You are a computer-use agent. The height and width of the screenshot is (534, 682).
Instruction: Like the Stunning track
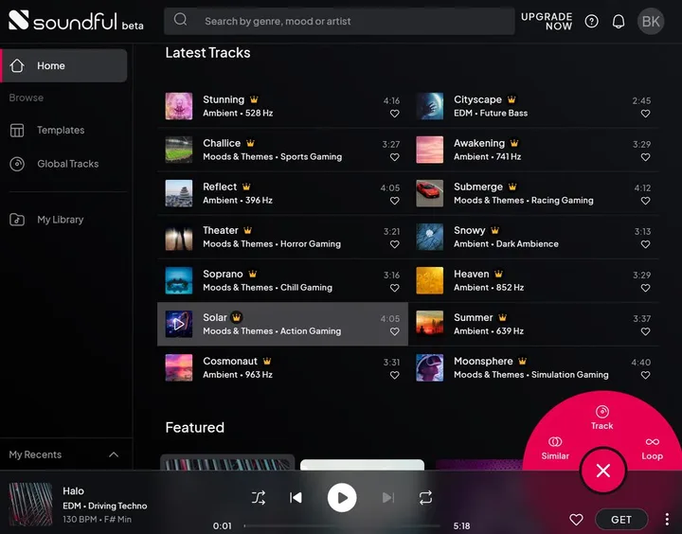[x=394, y=114]
